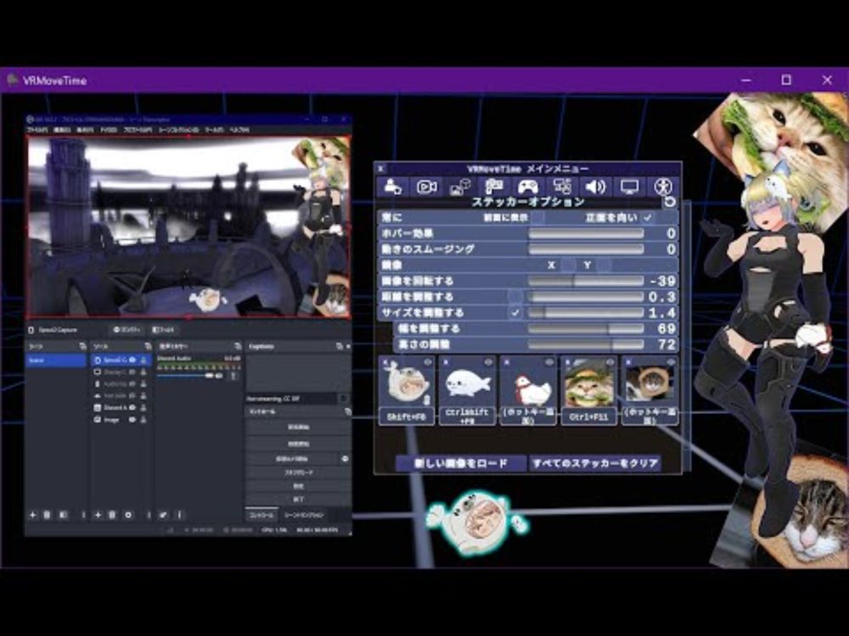This screenshot has width=849, height=636.
Task: Open Discord Audio three-dot menu in OBS mixer
Action: [233, 376]
